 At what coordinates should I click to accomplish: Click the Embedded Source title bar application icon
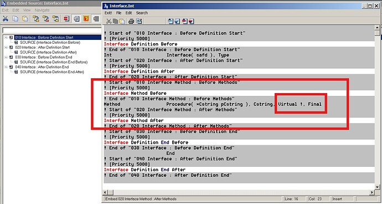[x=3, y=3]
